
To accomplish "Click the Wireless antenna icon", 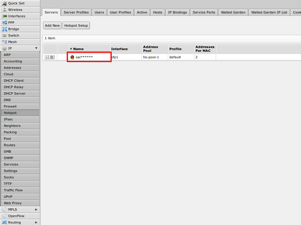I will (4, 10).
